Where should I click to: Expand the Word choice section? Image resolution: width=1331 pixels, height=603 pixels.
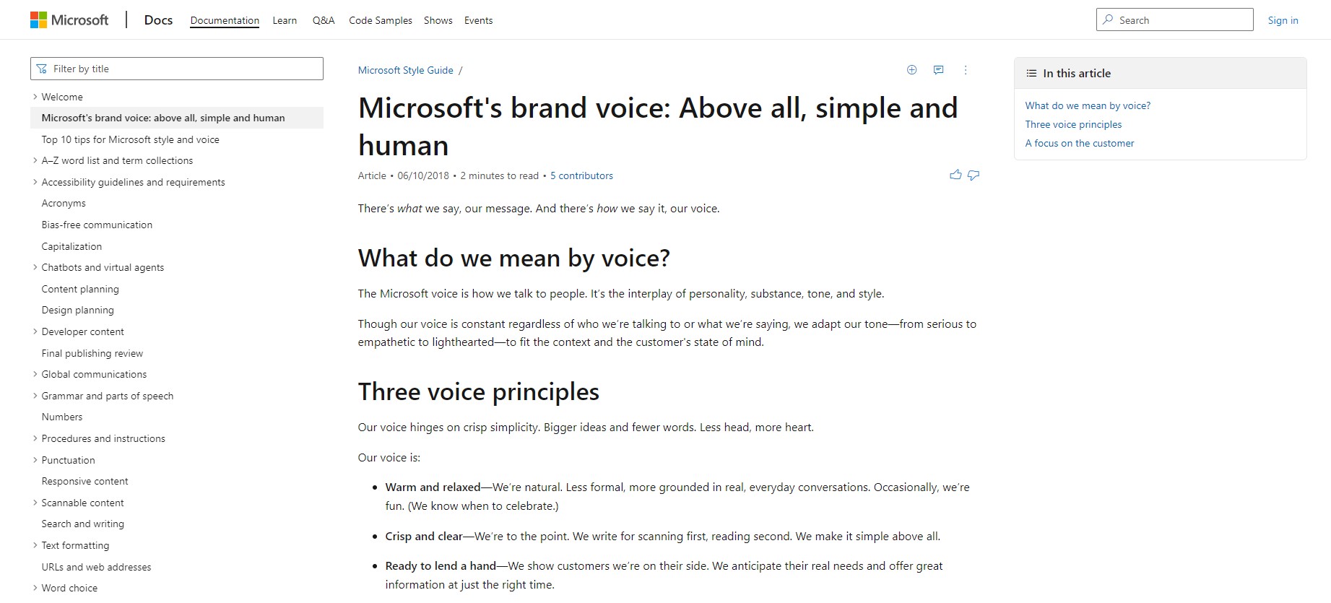tap(35, 587)
